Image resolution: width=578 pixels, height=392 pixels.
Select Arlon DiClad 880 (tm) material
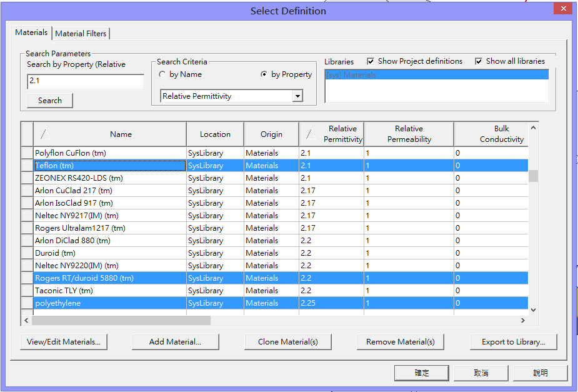[x=110, y=241]
